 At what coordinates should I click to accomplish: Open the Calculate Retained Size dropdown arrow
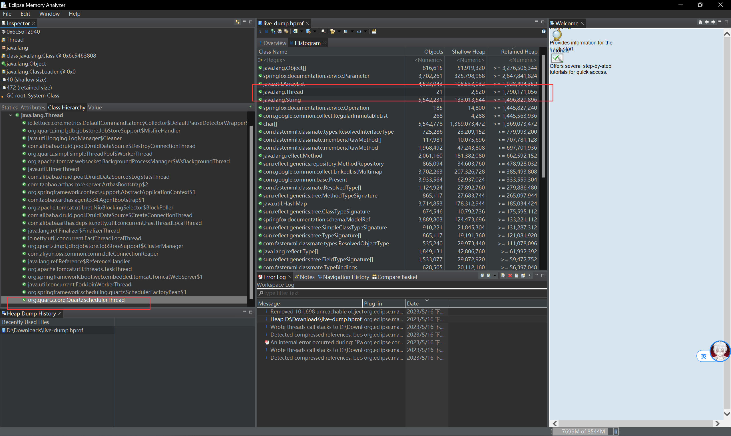pyautogui.click(x=352, y=31)
